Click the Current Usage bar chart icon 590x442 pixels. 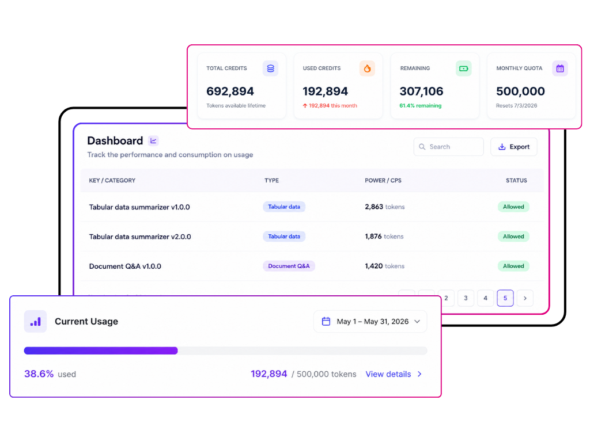[x=35, y=321]
